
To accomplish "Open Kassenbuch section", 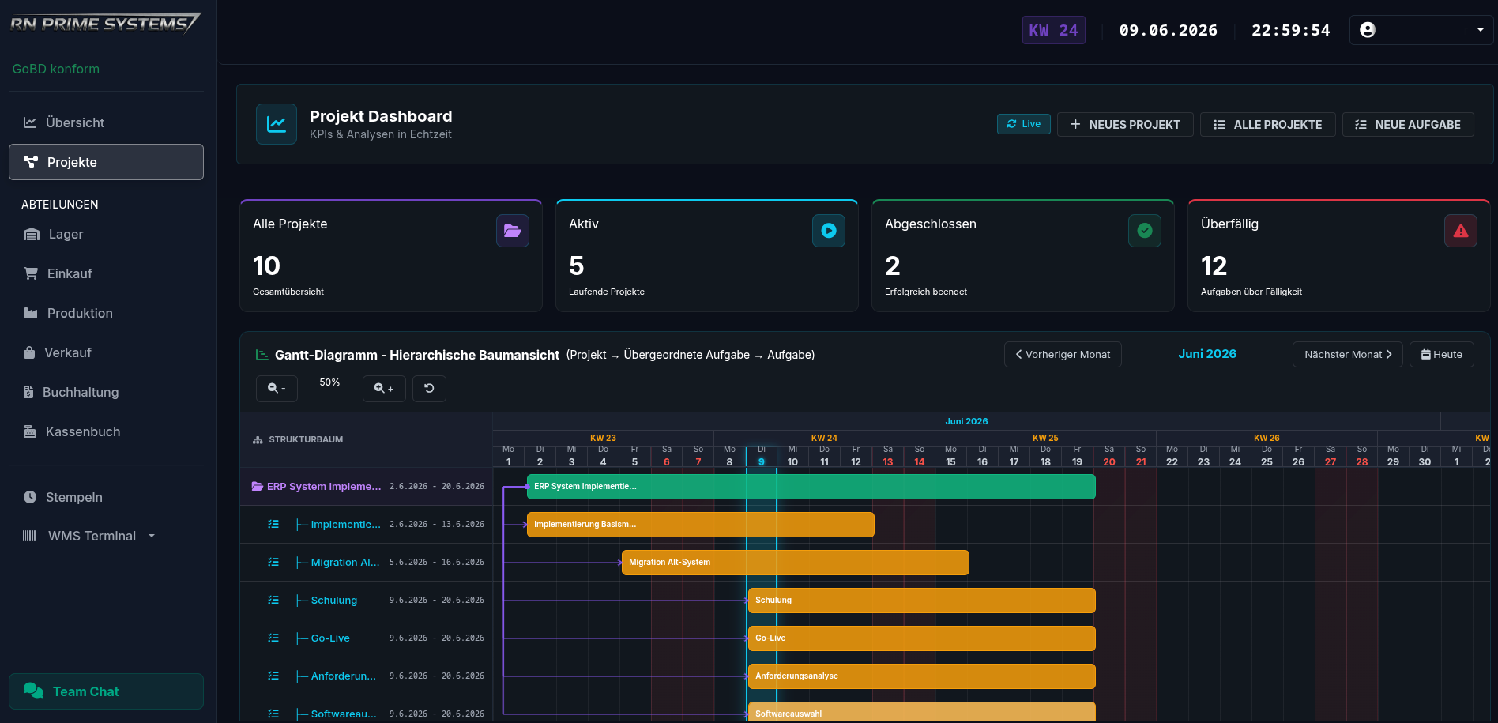I will (106, 431).
